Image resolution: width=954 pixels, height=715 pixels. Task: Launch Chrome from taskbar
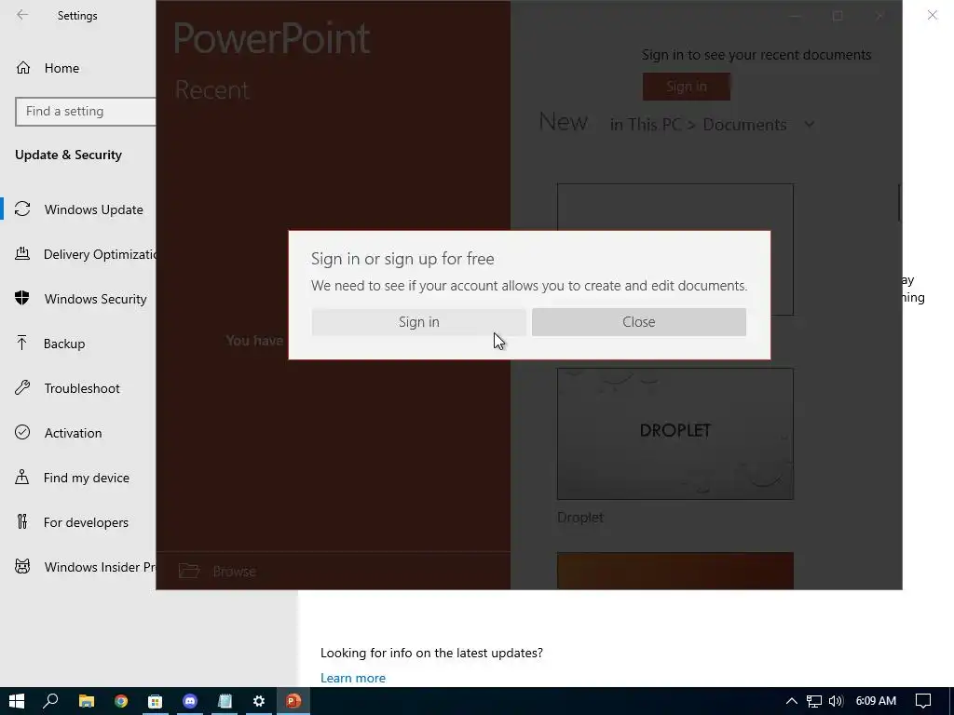click(121, 701)
